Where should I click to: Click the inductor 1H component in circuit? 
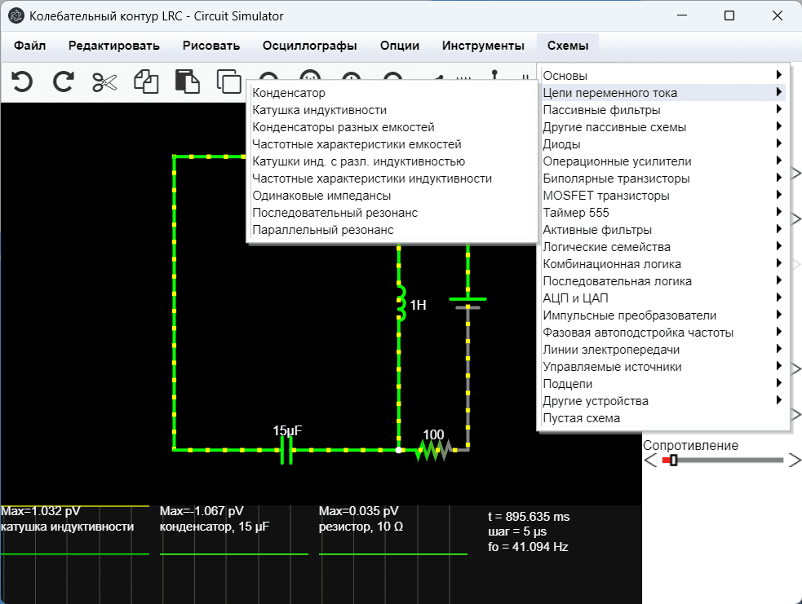pos(400,303)
